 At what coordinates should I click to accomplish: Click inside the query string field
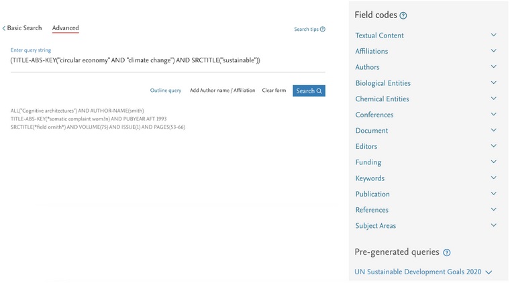(168, 61)
